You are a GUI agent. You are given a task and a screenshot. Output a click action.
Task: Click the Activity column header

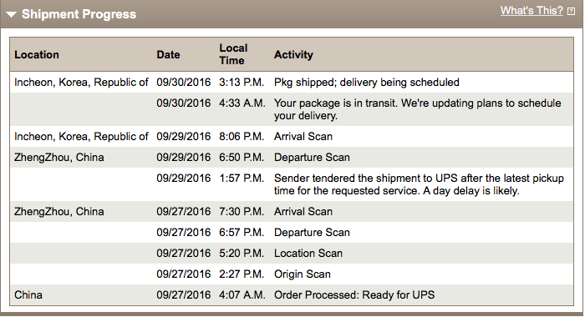click(293, 55)
